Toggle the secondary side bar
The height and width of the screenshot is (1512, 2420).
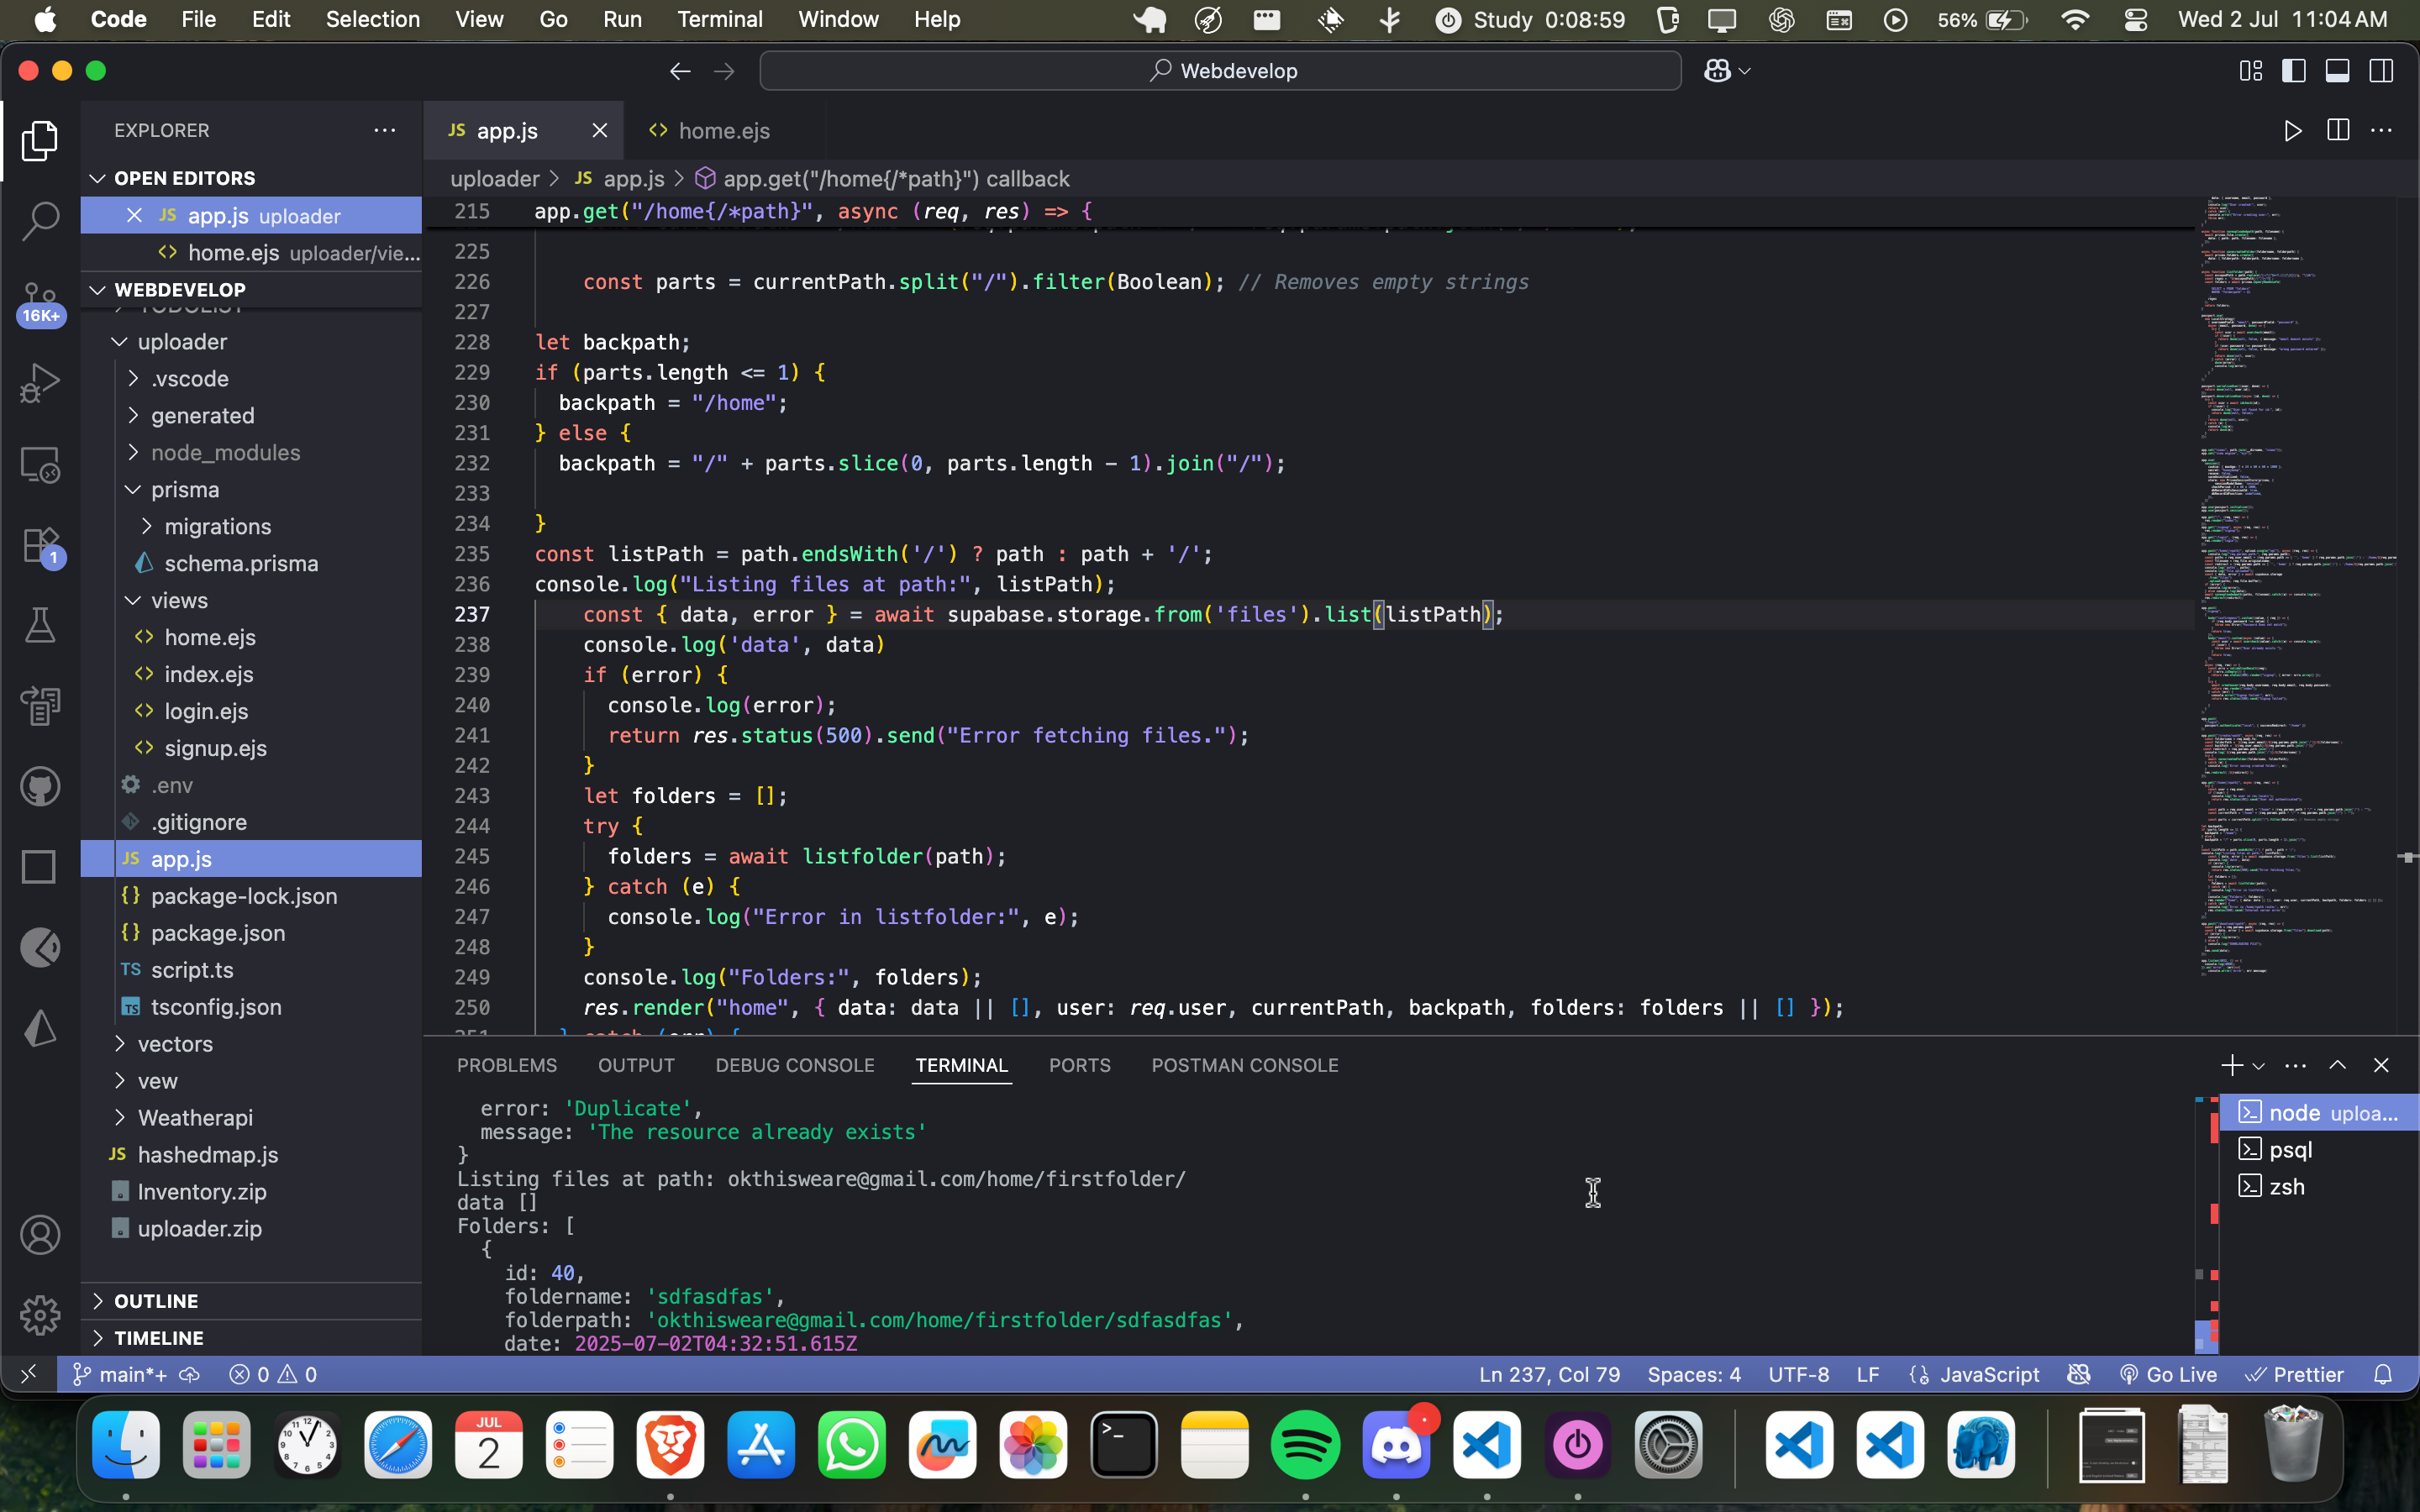[2381, 71]
